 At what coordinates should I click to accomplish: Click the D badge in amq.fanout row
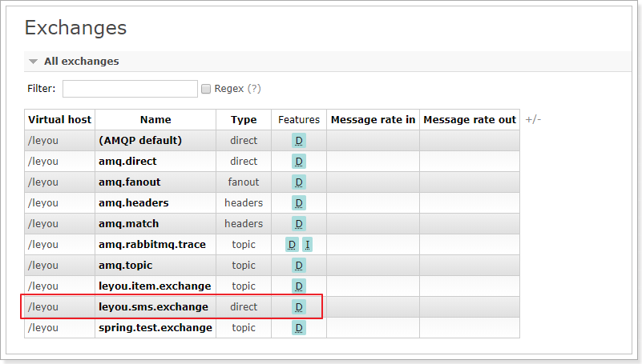tap(299, 182)
